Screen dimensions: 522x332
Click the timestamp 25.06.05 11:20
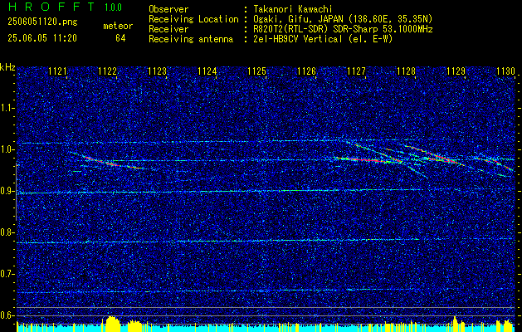tap(42, 38)
